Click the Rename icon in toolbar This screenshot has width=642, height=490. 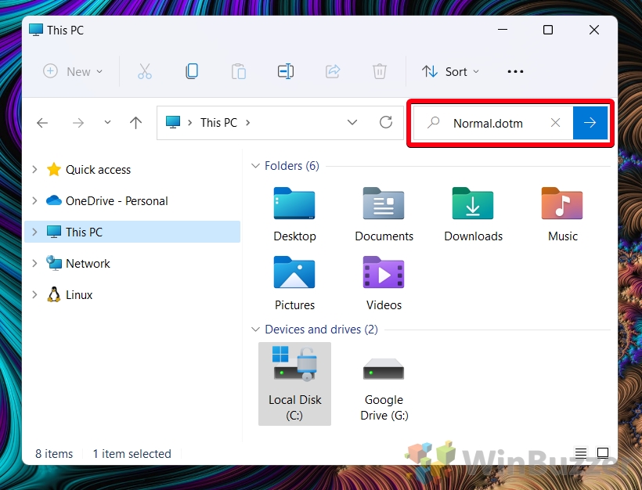pos(286,71)
